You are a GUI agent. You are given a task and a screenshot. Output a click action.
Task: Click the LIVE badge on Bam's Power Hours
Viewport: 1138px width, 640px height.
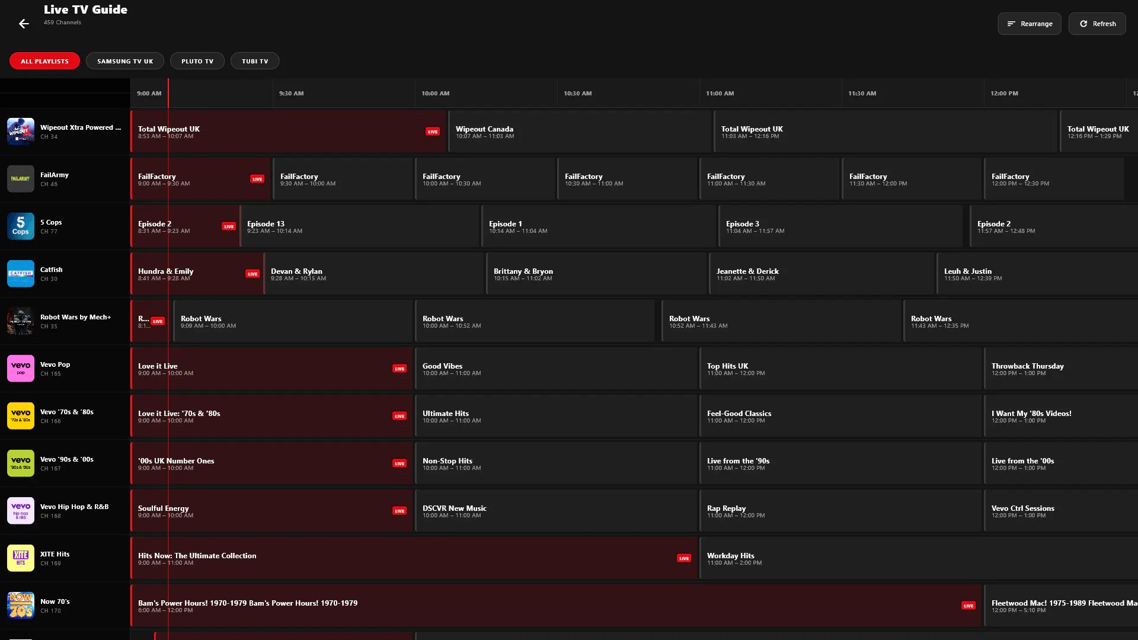click(x=968, y=606)
